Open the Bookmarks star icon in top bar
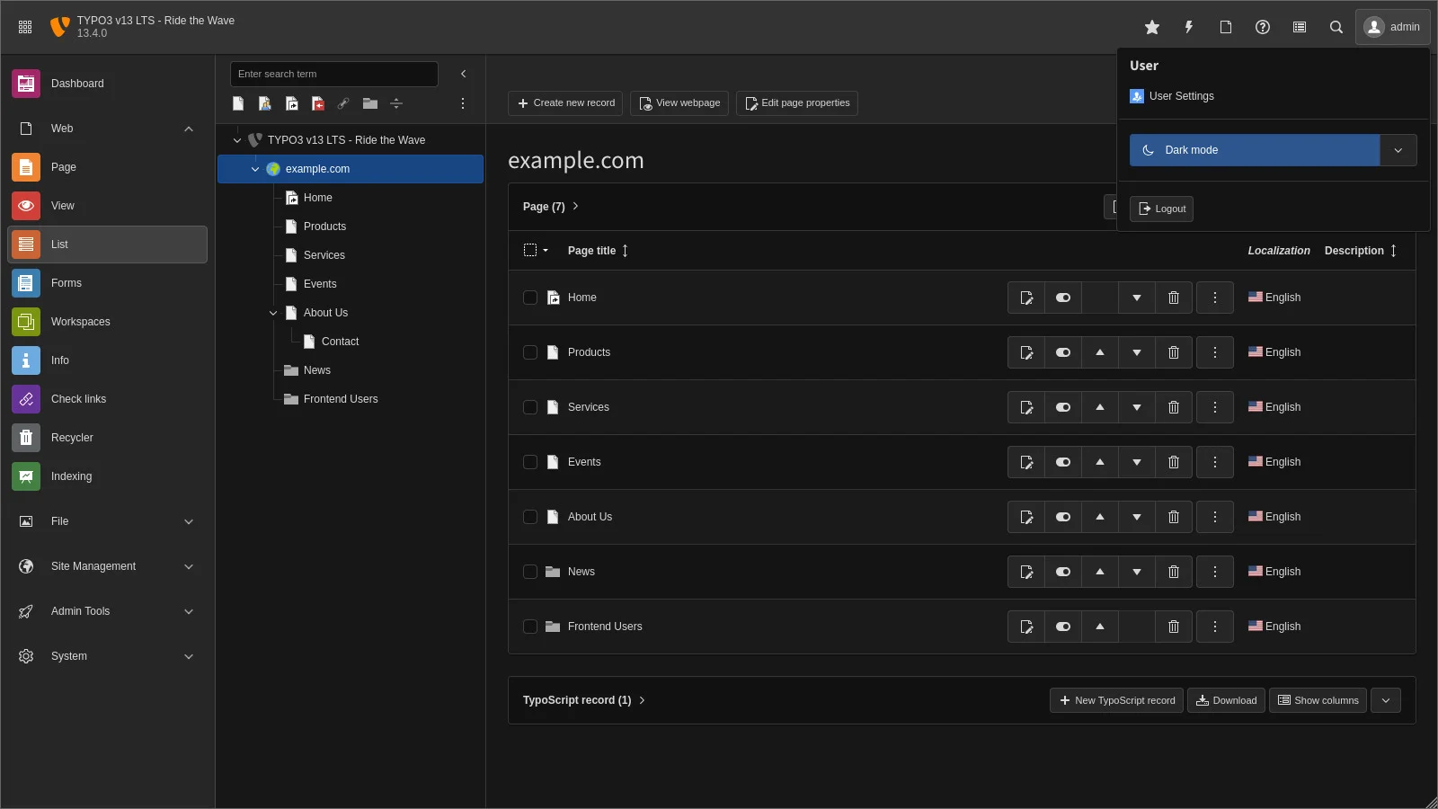Screen dimensions: 1438x809 [x=1152, y=27]
